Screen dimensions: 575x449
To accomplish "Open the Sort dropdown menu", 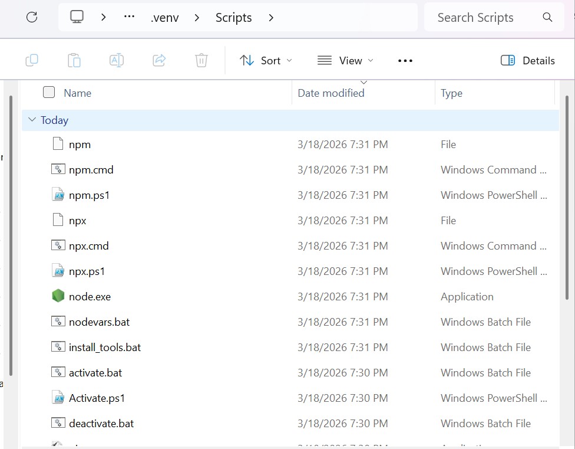I will click(x=266, y=60).
